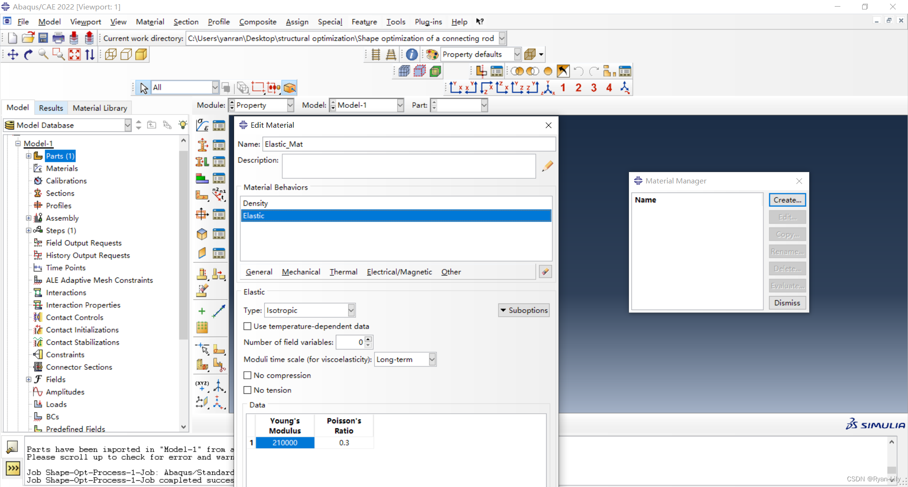Select the Rotate View tool

pyautogui.click(x=28, y=54)
